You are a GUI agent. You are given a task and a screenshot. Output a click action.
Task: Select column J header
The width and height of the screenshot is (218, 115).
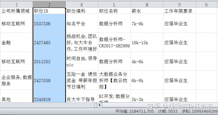[49, 5]
